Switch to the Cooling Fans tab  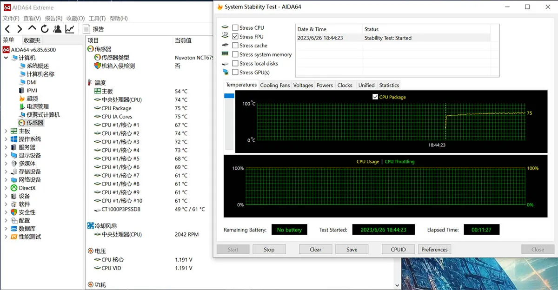[x=275, y=85]
